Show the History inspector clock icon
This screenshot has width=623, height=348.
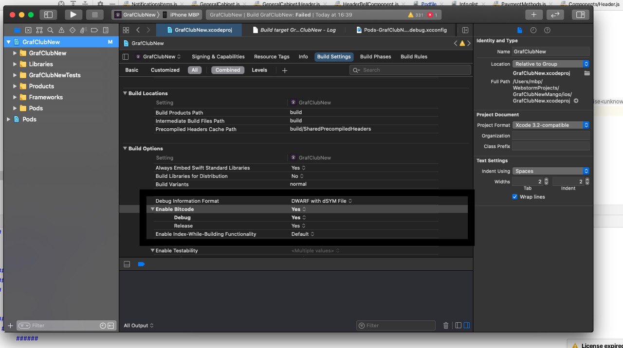click(533, 30)
